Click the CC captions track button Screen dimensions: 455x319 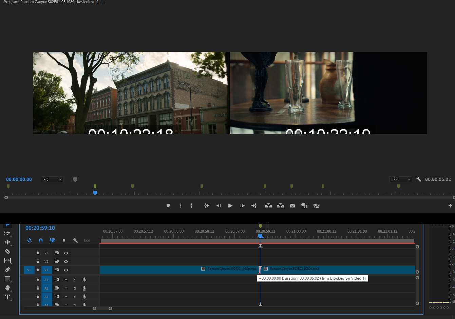click(87, 240)
